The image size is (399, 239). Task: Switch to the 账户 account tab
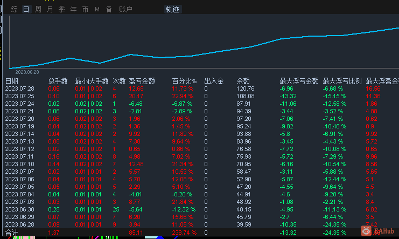click(125, 9)
